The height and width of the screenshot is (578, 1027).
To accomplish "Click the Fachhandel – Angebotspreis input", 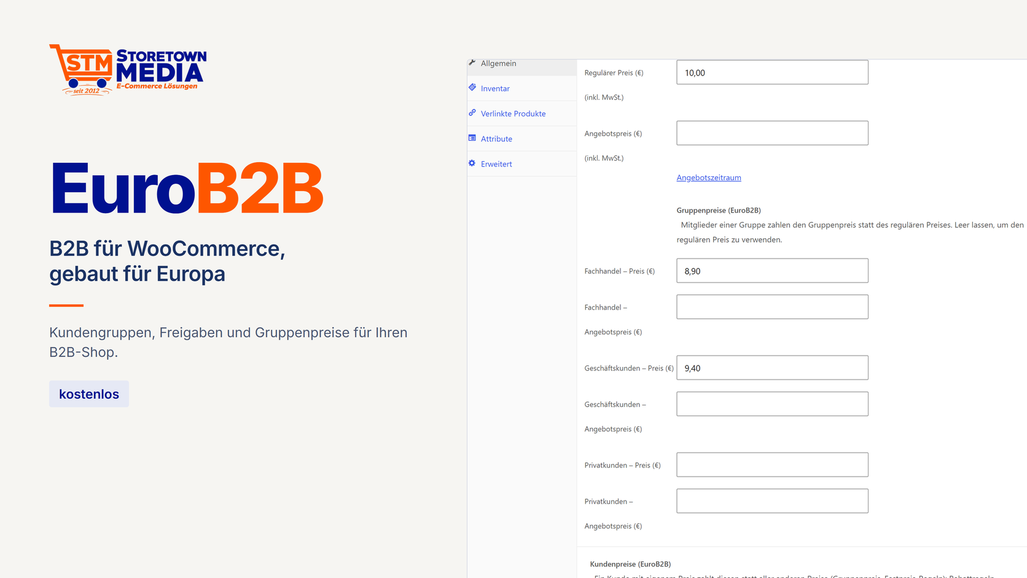I will (772, 307).
